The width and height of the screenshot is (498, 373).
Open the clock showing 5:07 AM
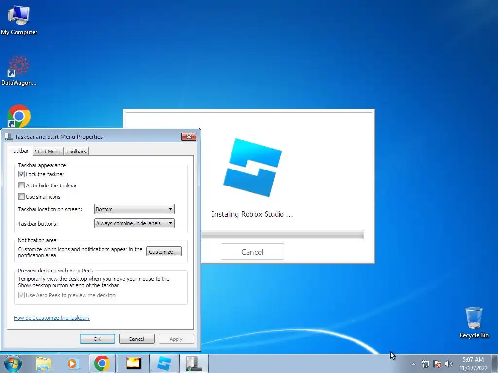point(473,364)
